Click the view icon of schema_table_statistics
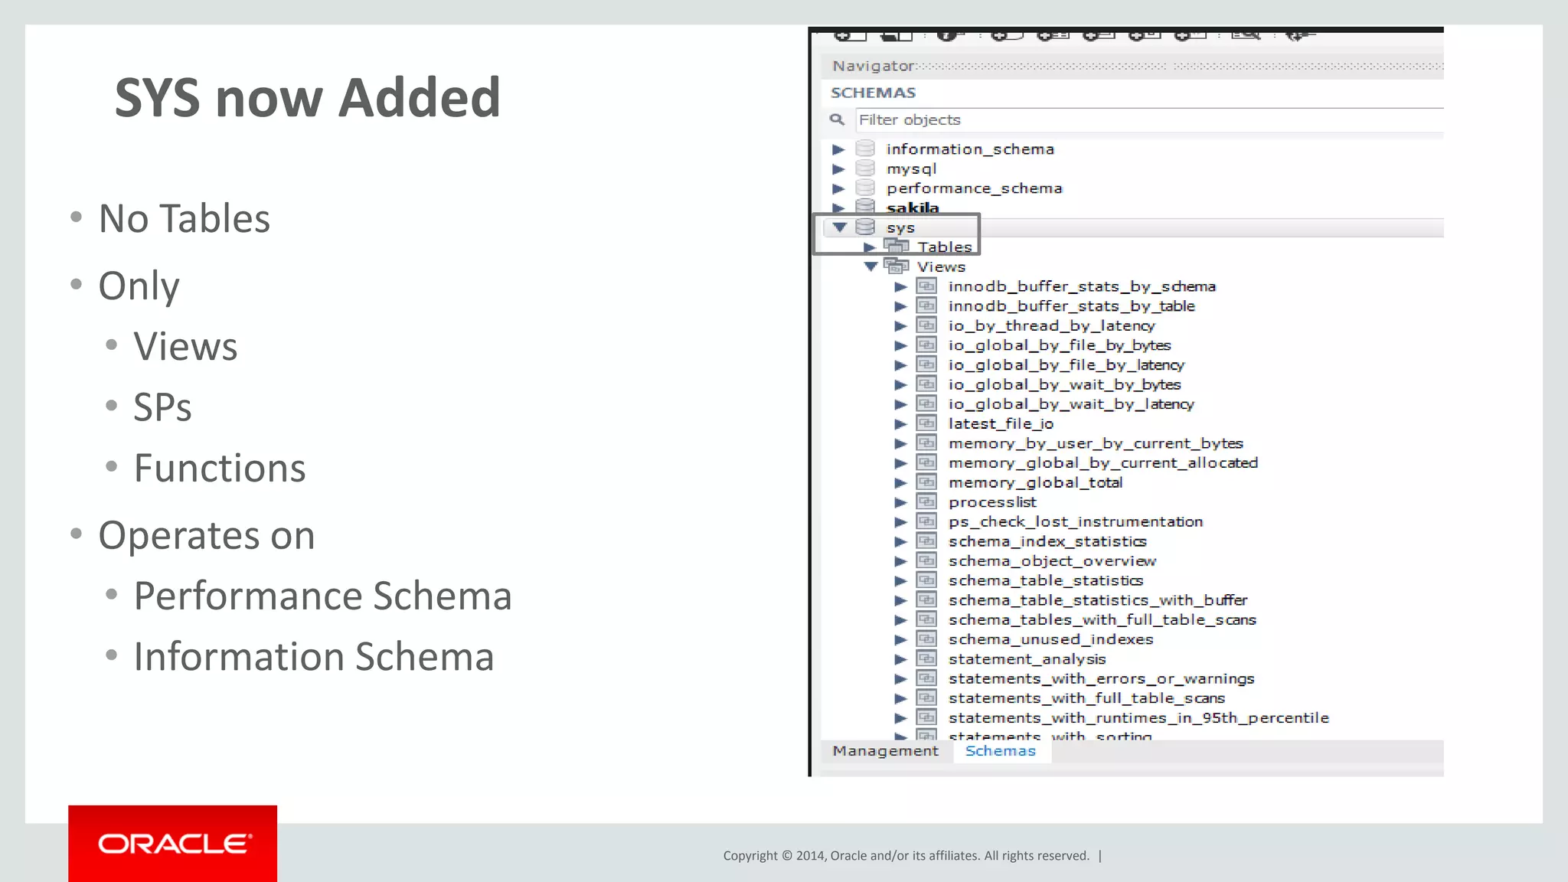Screen dimensions: 1568x882 926,580
